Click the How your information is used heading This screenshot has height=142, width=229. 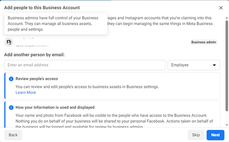[55, 107]
